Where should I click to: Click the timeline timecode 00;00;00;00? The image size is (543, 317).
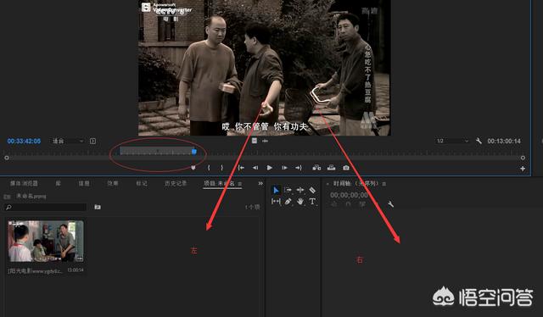click(349, 195)
